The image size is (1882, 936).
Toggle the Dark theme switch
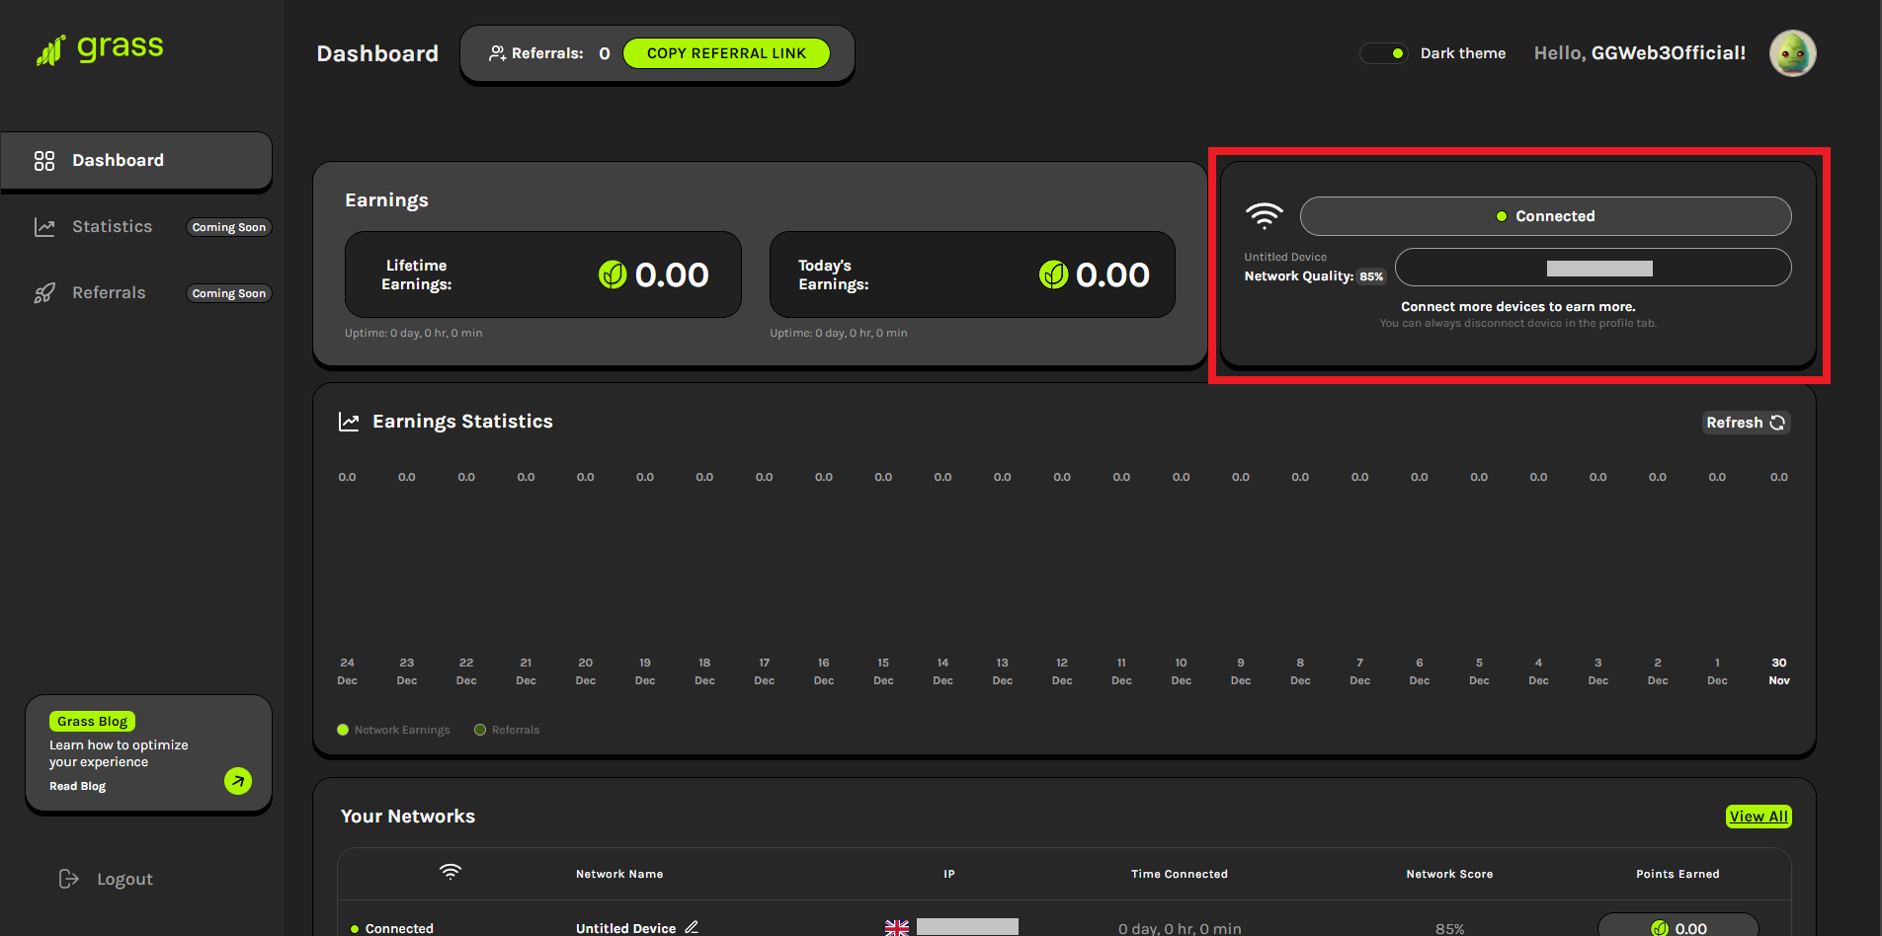pos(1384,53)
